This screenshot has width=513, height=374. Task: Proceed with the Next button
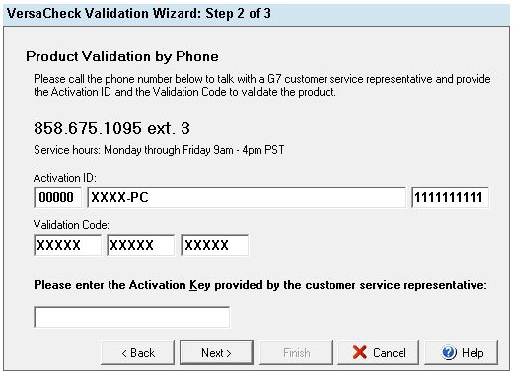pyautogui.click(x=216, y=353)
